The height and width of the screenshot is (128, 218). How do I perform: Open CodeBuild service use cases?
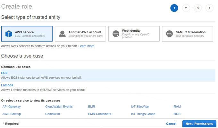pyautogui.click(x=52, y=114)
